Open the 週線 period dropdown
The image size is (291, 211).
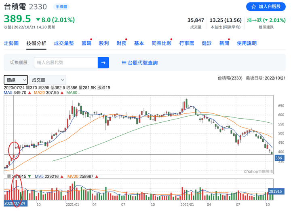click(16, 80)
